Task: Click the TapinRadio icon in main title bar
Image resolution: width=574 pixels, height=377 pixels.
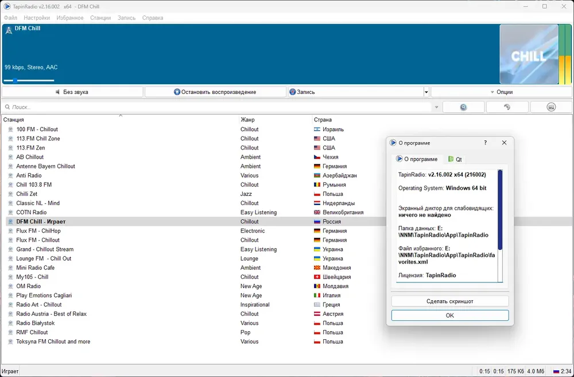Action: 7,6
